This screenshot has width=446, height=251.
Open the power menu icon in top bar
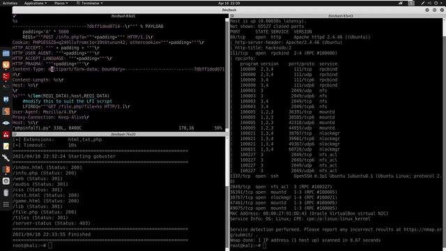click(436, 3)
